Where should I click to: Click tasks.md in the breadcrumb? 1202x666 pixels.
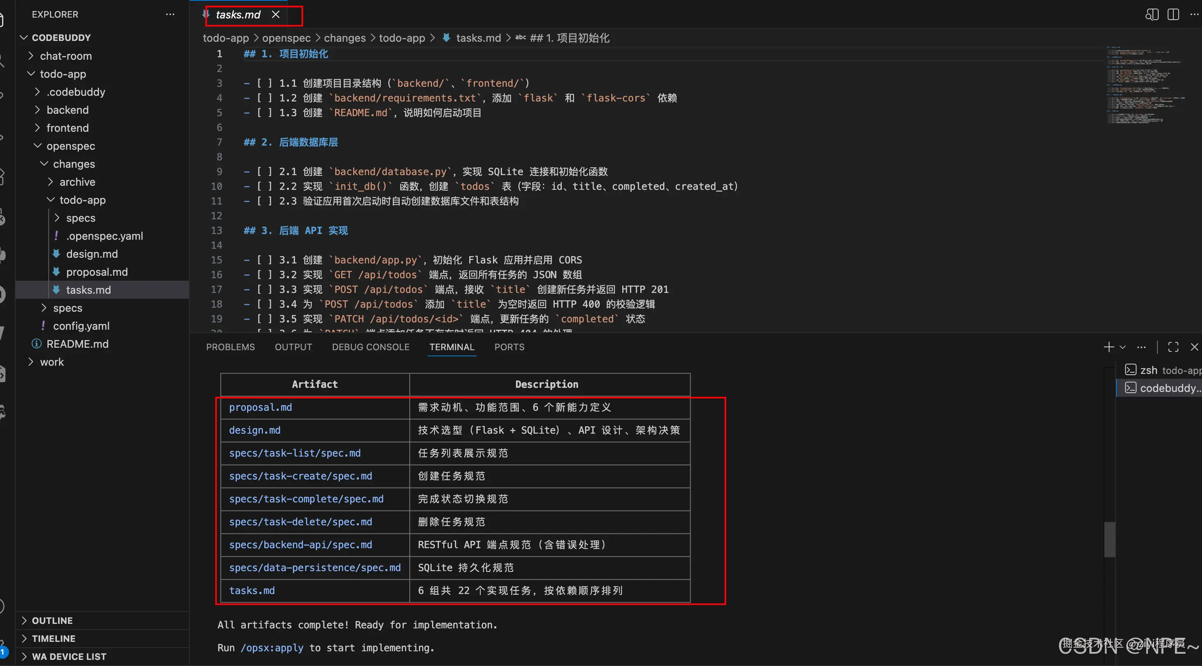click(478, 38)
